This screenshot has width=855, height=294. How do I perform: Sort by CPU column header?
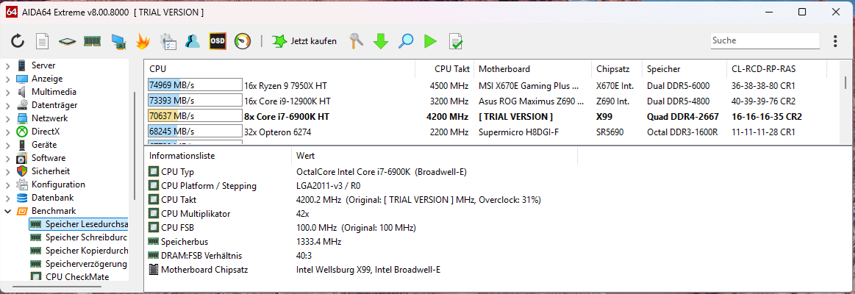[279, 69]
